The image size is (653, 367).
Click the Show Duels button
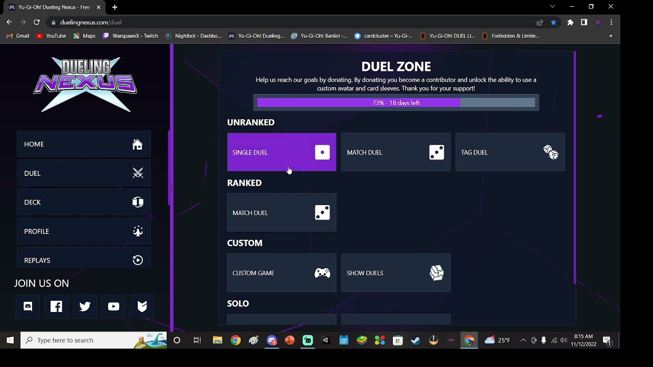click(x=396, y=273)
